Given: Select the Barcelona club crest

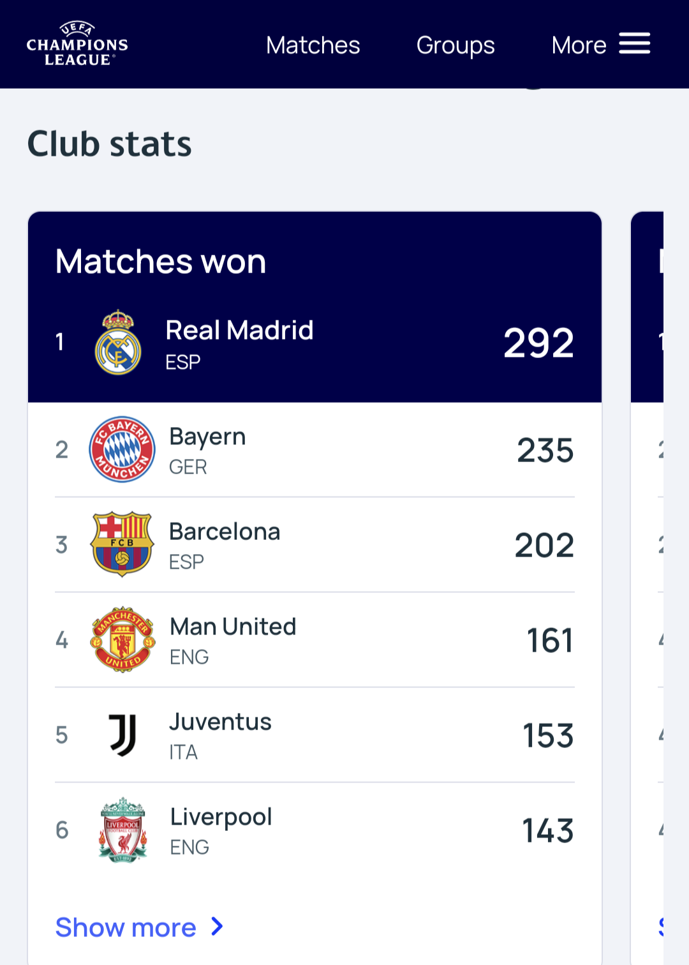Looking at the screenshot, I should 122,544.
